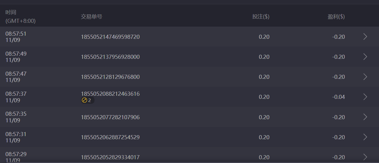Click transaction ID 1855052128129676800

point(110,77)
